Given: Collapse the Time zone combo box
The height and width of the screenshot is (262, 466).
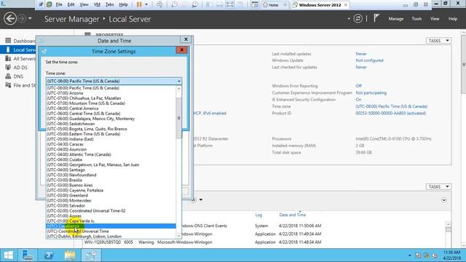Looking at the screenshot, I should [x=179, y=81].
